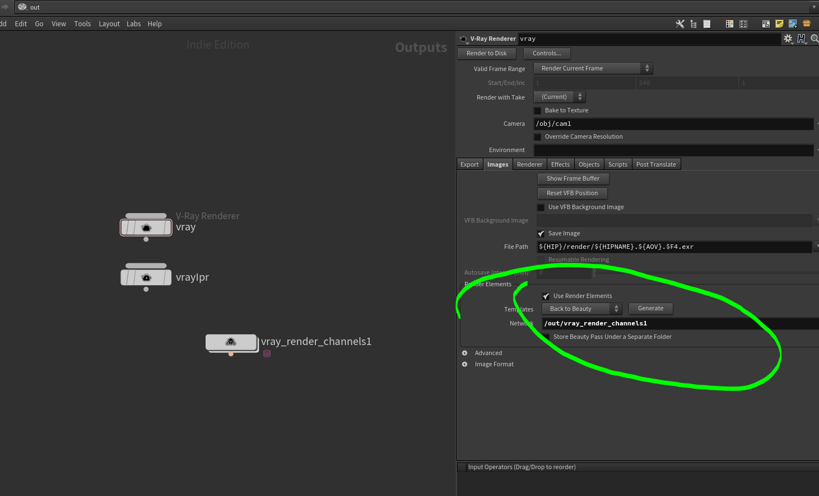This screenshot has width=819, height=496.
Task: Open the Tools menu
Action: pos(82,24)
